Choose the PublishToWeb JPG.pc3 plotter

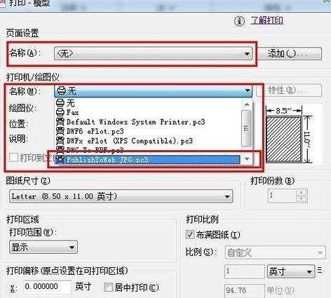coord(148,160)
